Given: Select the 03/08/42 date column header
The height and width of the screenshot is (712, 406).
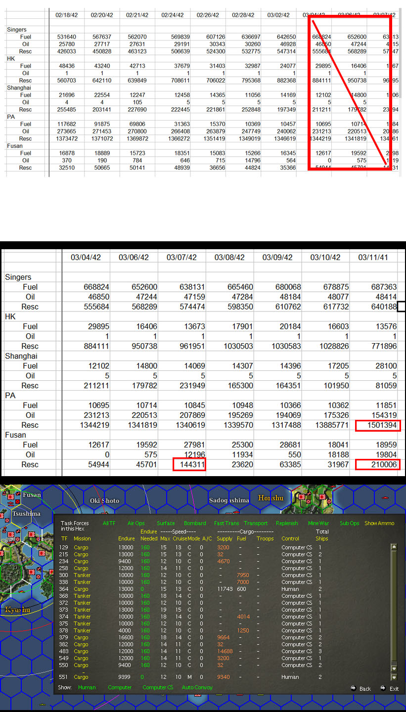Looking at the screenshot, I should click(229, 257).
